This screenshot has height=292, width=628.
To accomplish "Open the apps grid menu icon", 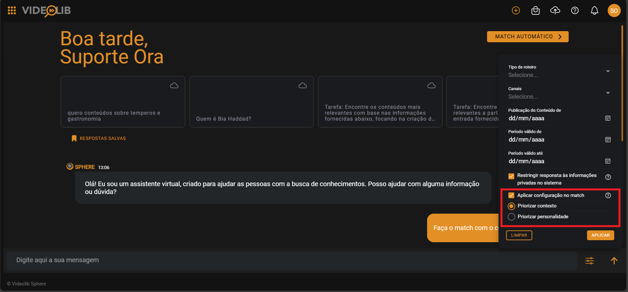I will coord(12,10).
